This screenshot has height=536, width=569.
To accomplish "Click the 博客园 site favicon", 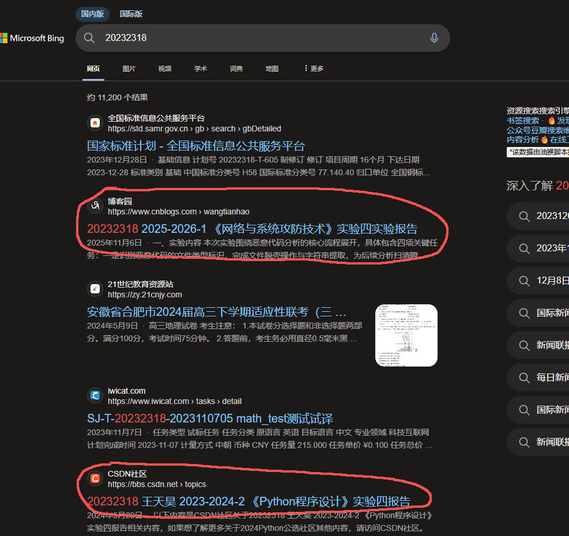I will pyautogui.click(x=95, y=206).
